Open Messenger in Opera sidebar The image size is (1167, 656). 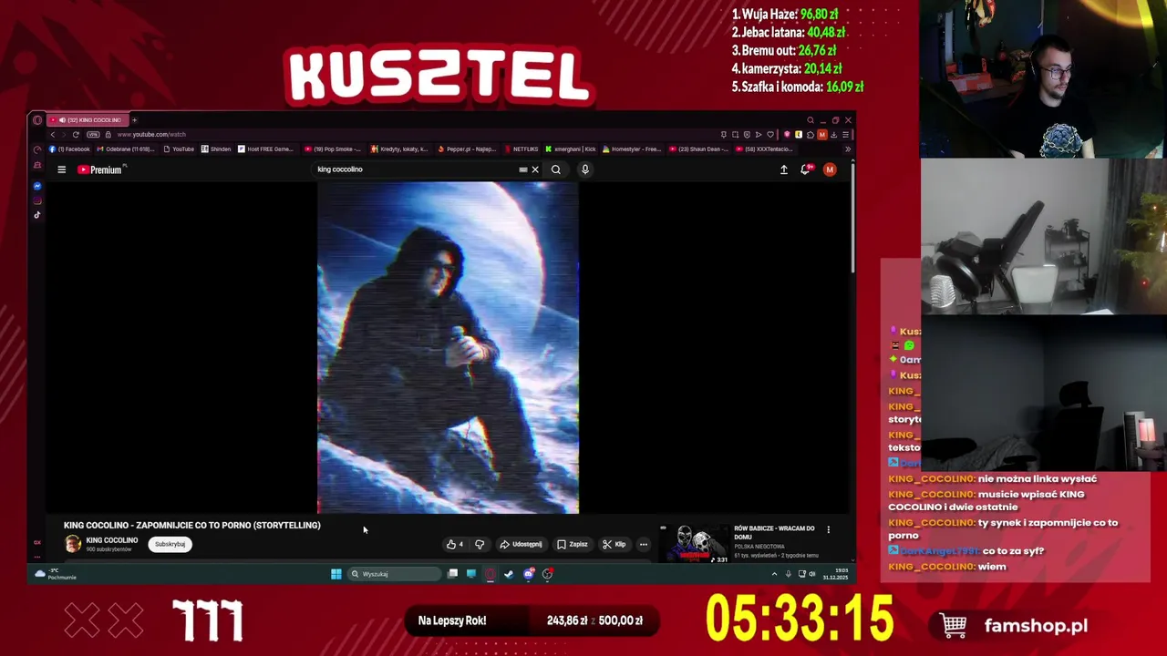click(x=37, y=186)
